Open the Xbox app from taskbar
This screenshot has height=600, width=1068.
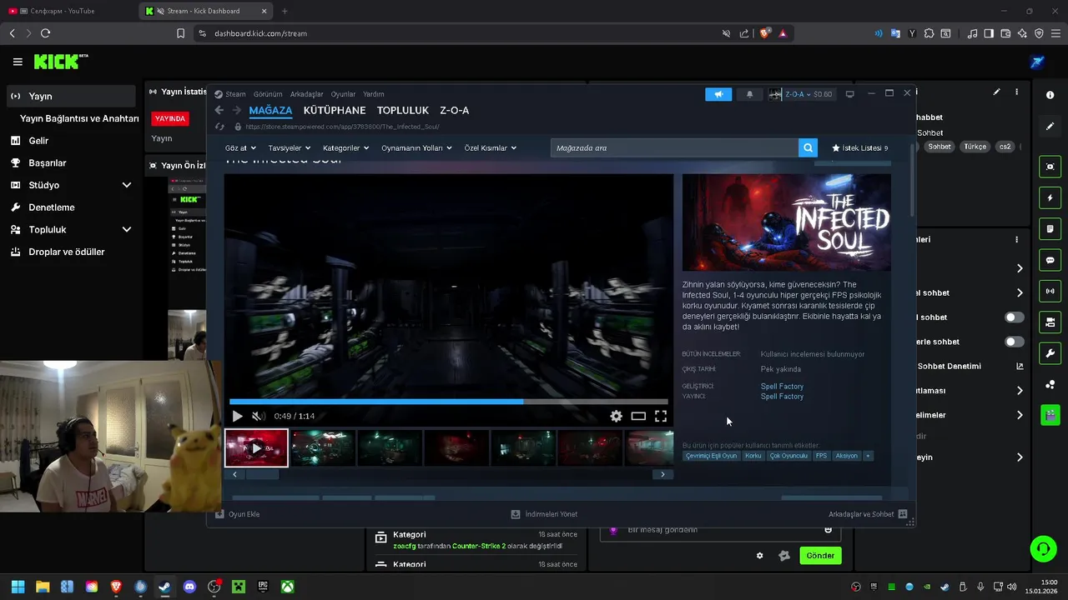(287, 587)
